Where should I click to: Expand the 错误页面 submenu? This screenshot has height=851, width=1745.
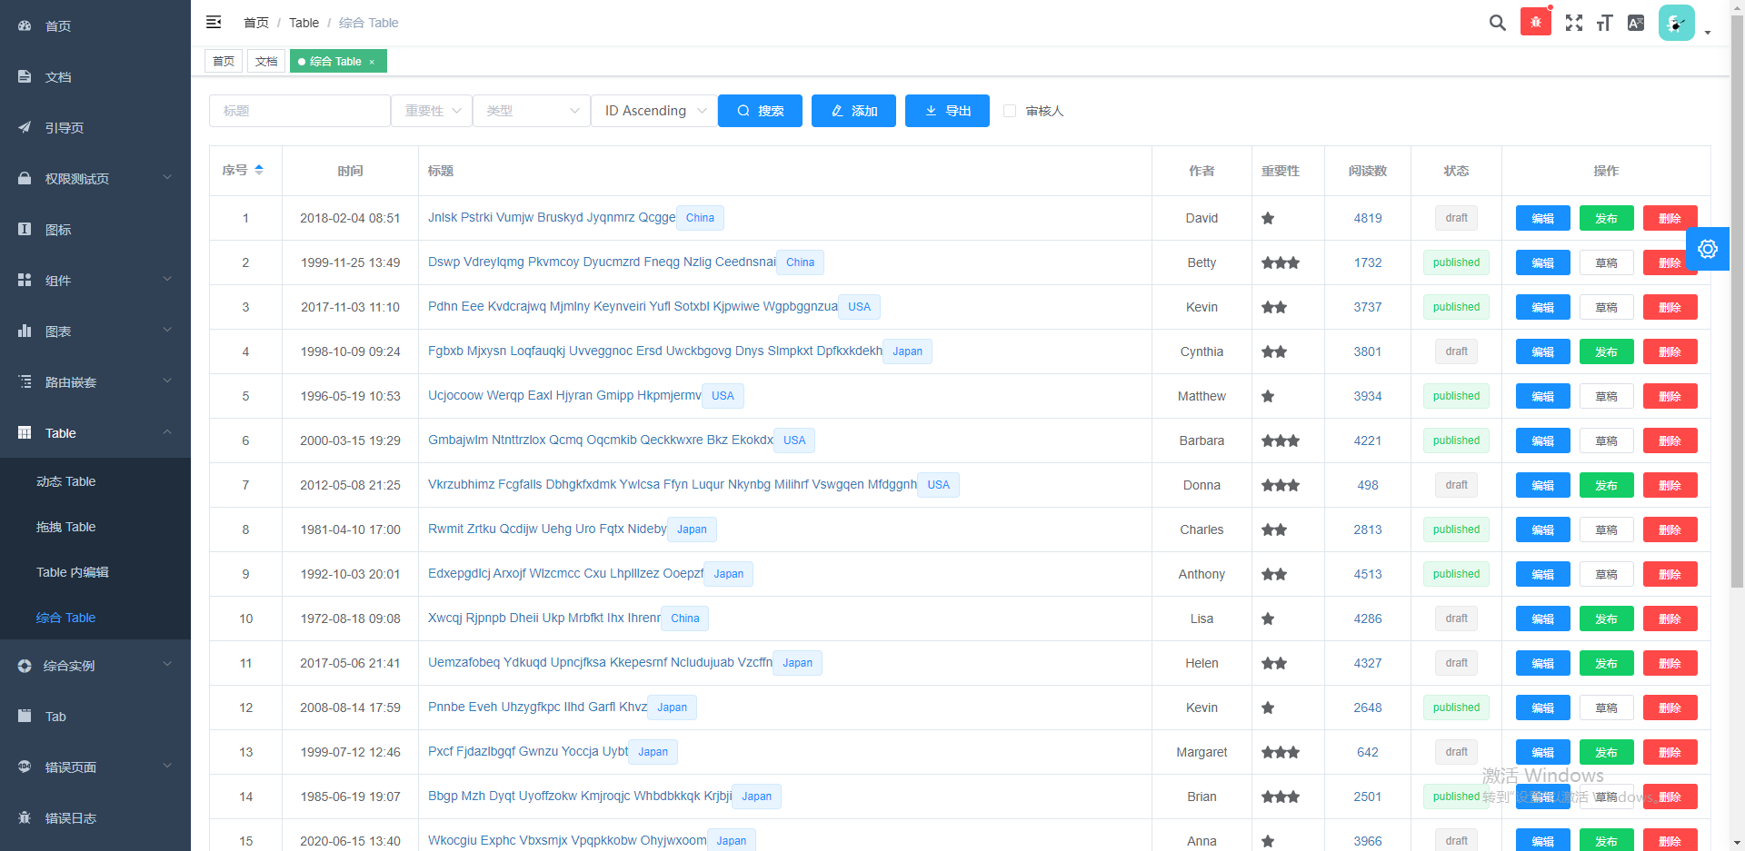point(167,766)
